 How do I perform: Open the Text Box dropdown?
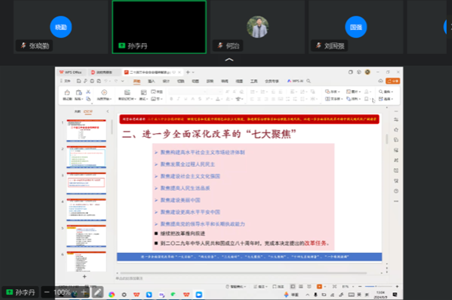334,99
